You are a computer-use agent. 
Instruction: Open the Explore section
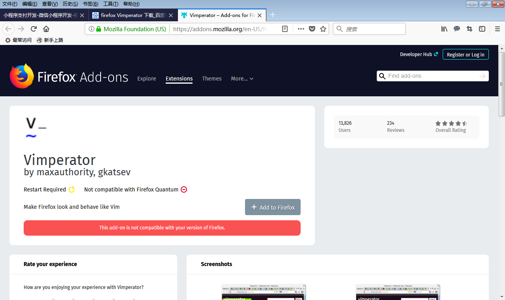[147, 79]
